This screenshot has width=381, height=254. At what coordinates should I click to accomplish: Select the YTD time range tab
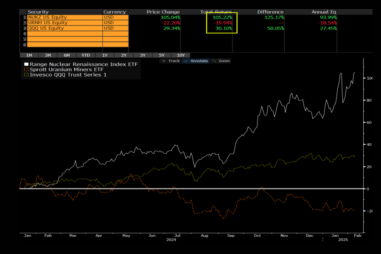pos(86,55)
